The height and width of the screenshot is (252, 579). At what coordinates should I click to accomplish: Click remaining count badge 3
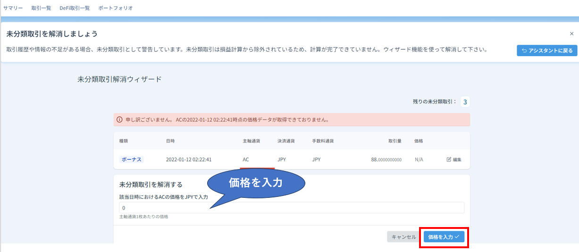(465, 102)
